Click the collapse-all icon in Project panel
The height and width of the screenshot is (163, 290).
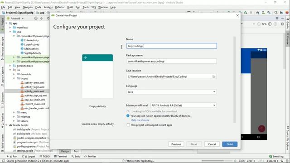click(x=41, y=18)
